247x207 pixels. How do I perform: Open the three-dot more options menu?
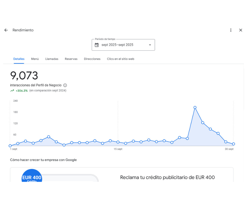(231, 30)
